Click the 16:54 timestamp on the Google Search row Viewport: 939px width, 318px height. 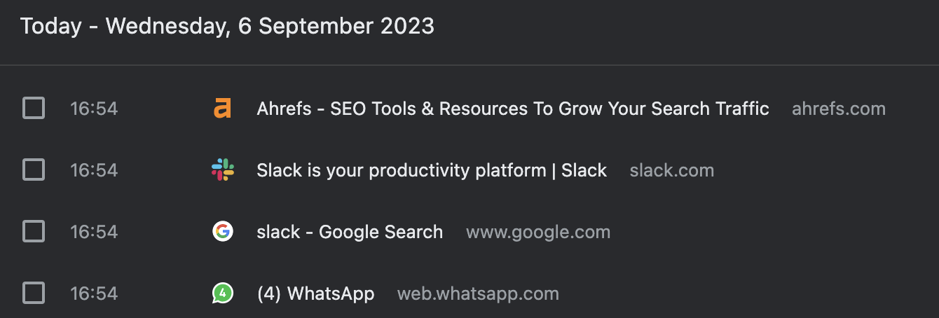[x=94, y=232]
